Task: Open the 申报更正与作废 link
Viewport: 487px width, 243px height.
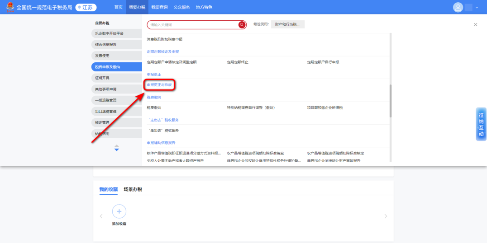Action: pyautogui.click(x=160, y=85)
